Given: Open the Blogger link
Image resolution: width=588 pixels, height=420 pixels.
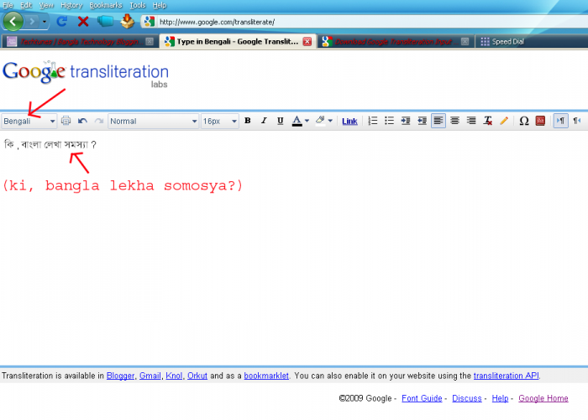Looking at the screenshot, I should 120,376.
